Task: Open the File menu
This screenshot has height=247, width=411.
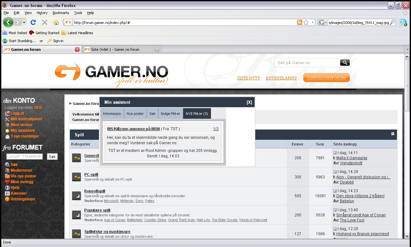Action: click(x=6, y=13)
